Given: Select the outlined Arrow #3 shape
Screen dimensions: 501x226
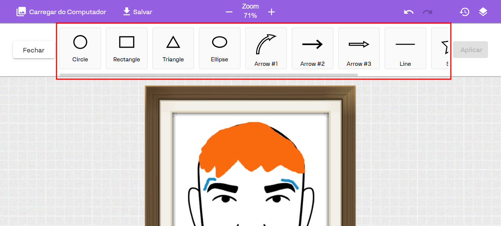Looking at the screenshot, I should coord(359,48).
